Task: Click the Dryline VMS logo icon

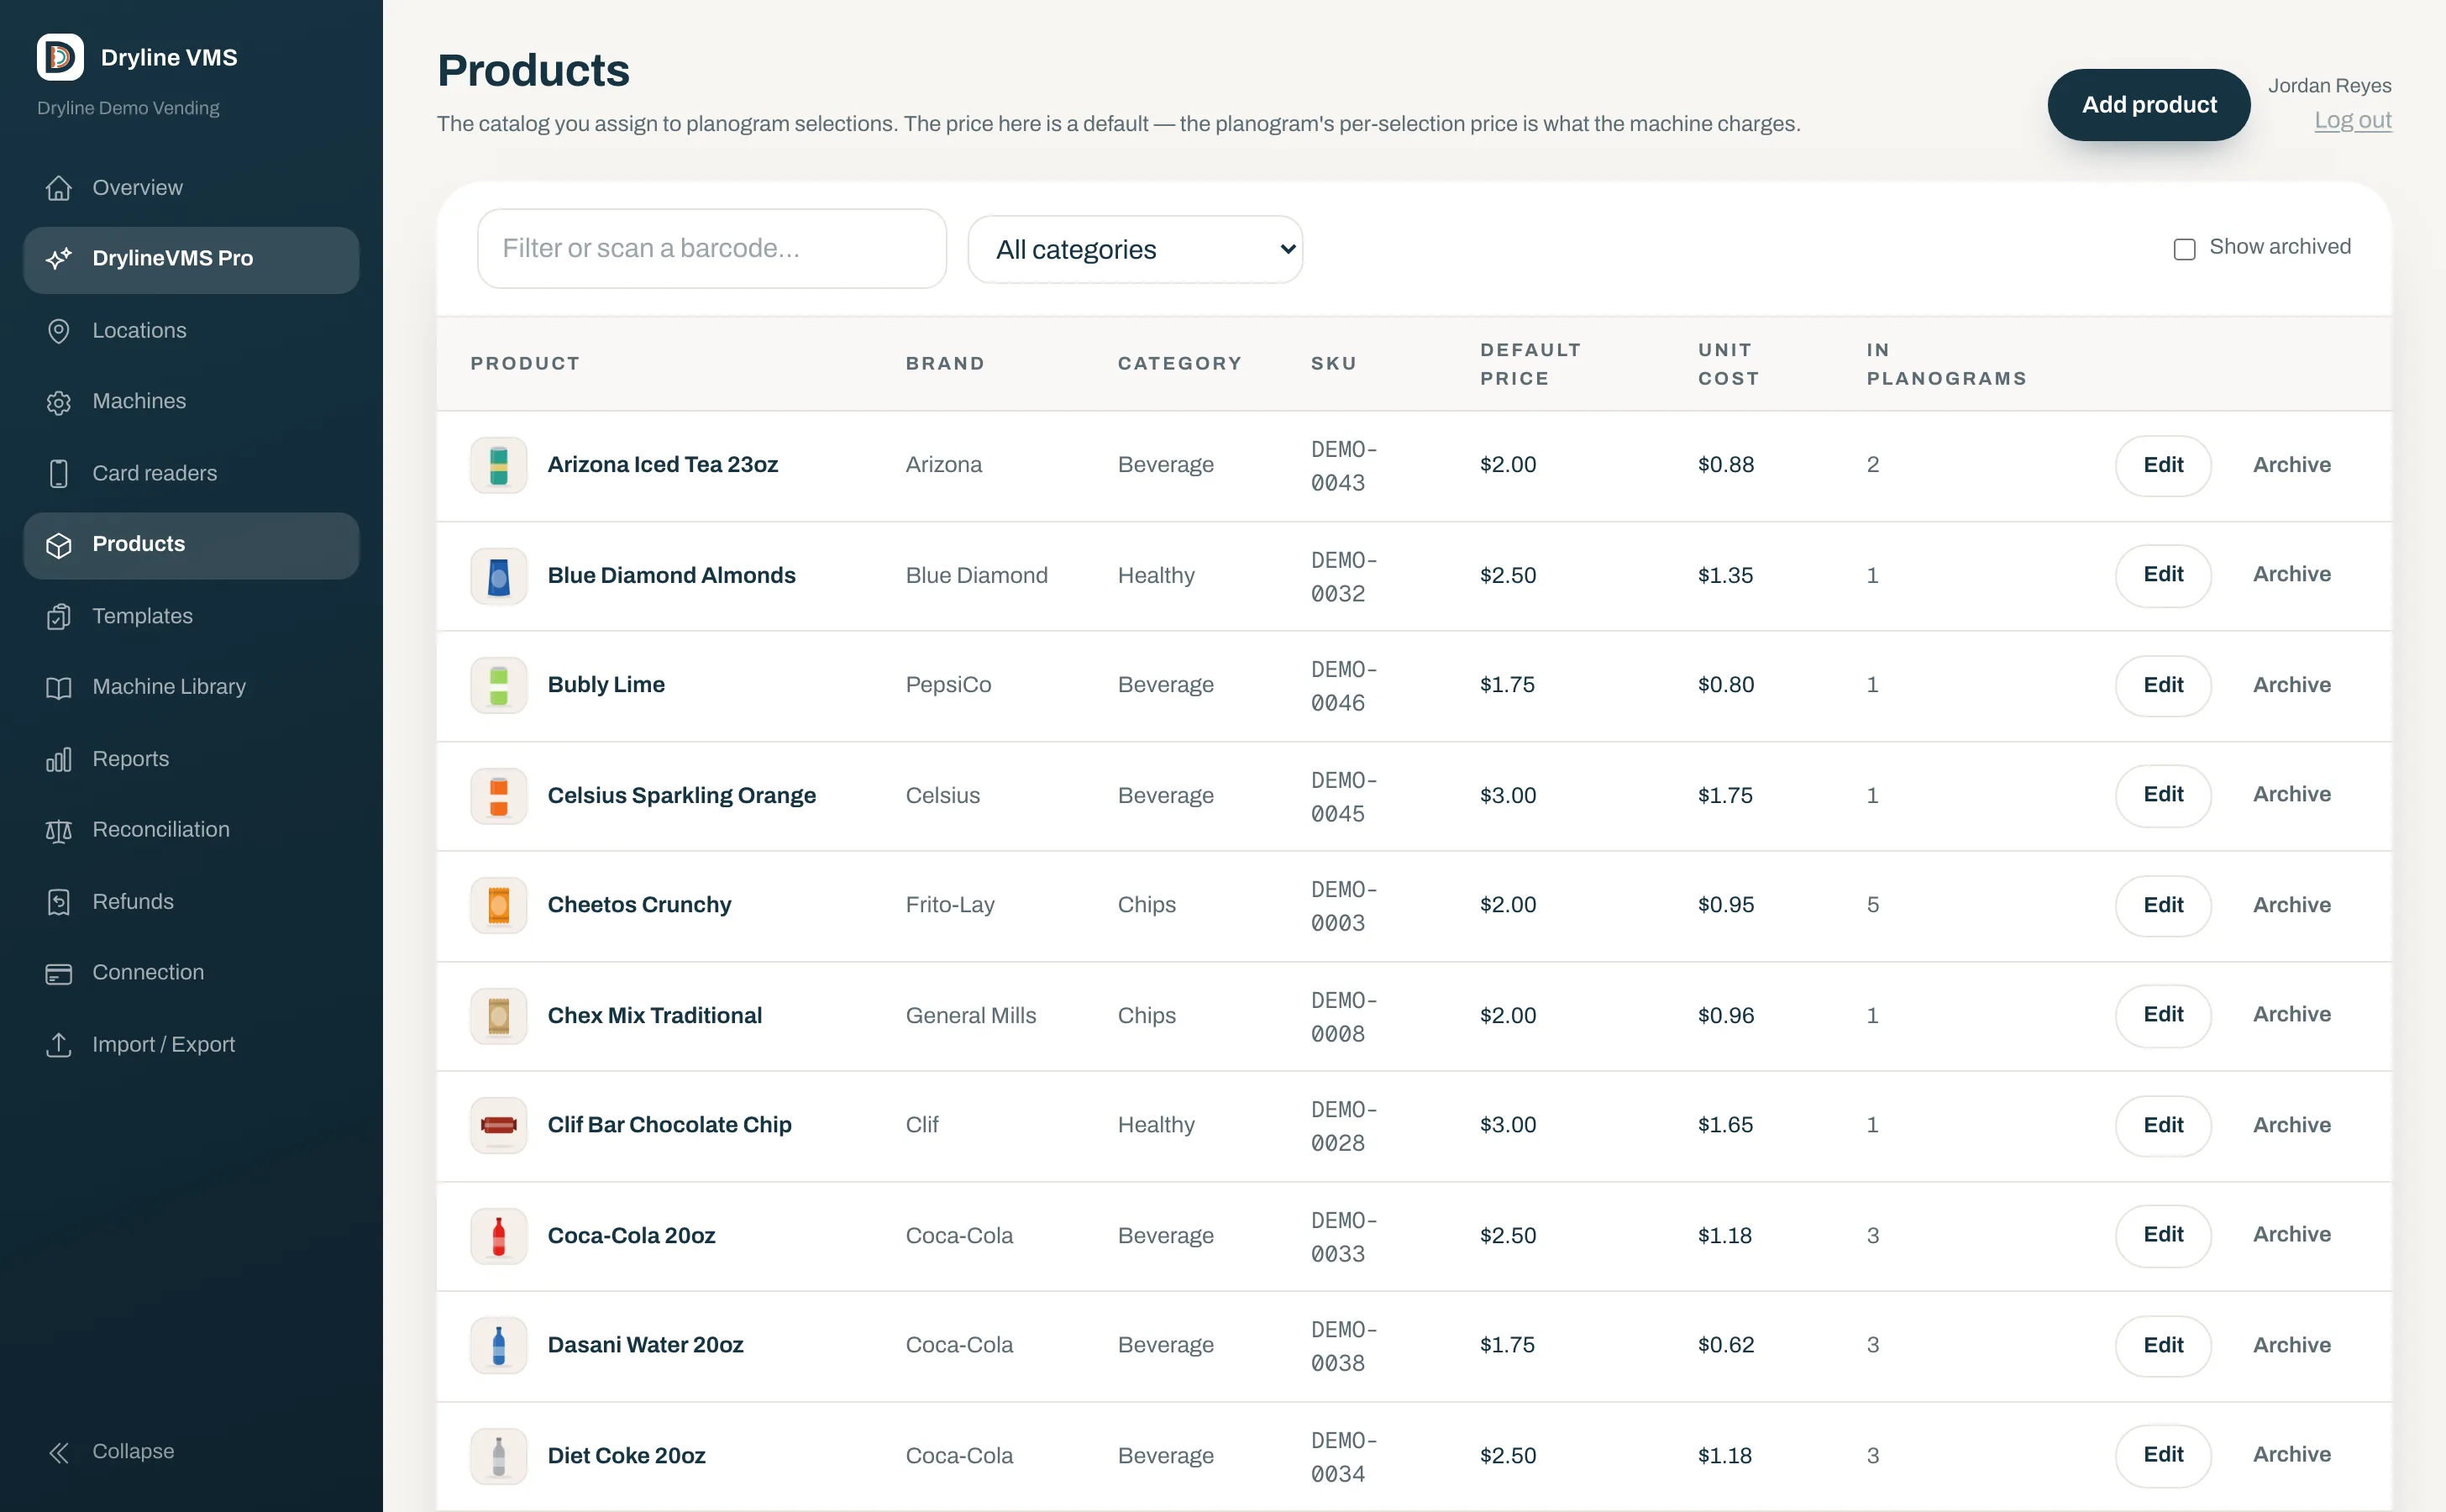Action: pyautogui.click(x=60, y=57)
